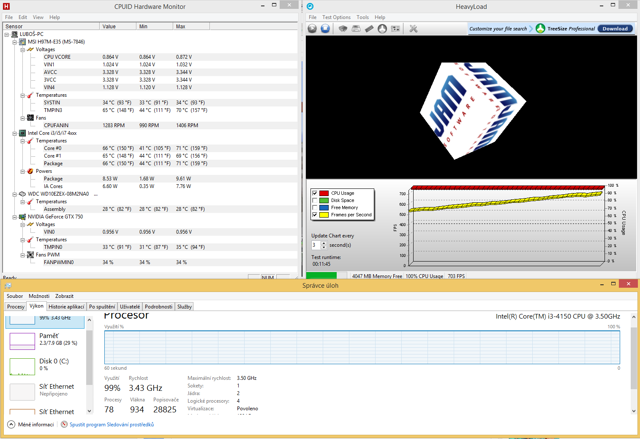640x439 pixels.
Task: Click the hard disk icon beside WDC WD10EZEX
Action: tap(22, 194)
